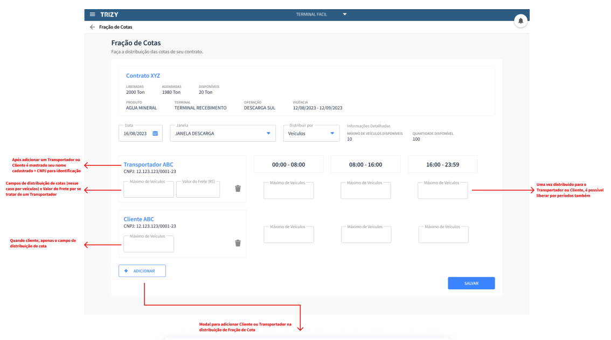Click the Vigência dates 12/08/2023 - 12/09/2023
611x340 pixels.
pos(317,108)
